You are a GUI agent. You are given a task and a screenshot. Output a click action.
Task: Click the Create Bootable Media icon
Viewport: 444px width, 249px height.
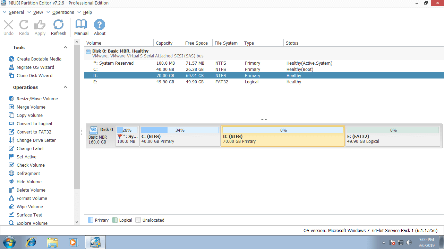click(x=11, y=59)
